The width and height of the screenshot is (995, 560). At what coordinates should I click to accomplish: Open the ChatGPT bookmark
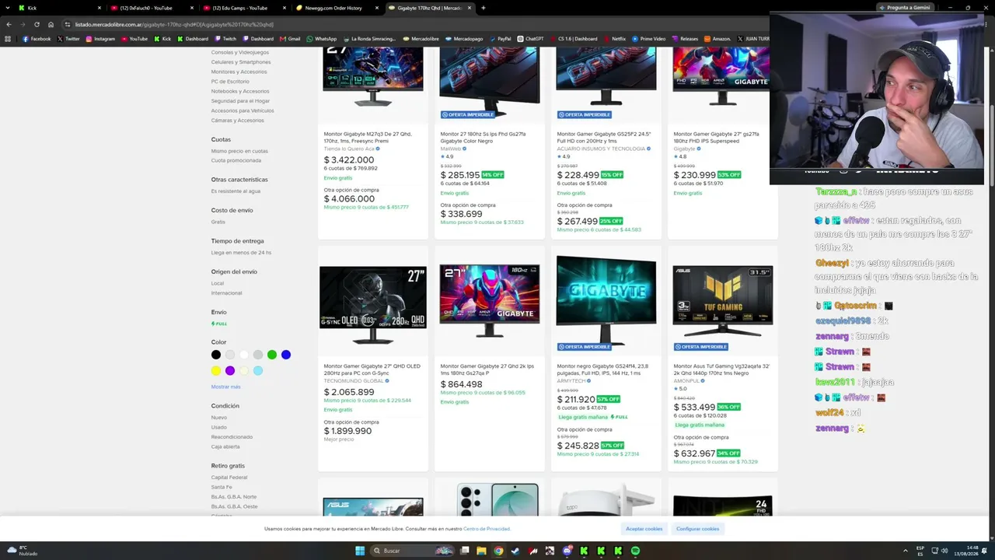(x=531, y=39)
